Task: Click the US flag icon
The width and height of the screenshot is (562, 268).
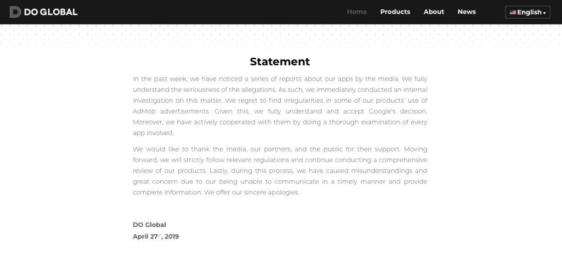Action: 513,12
